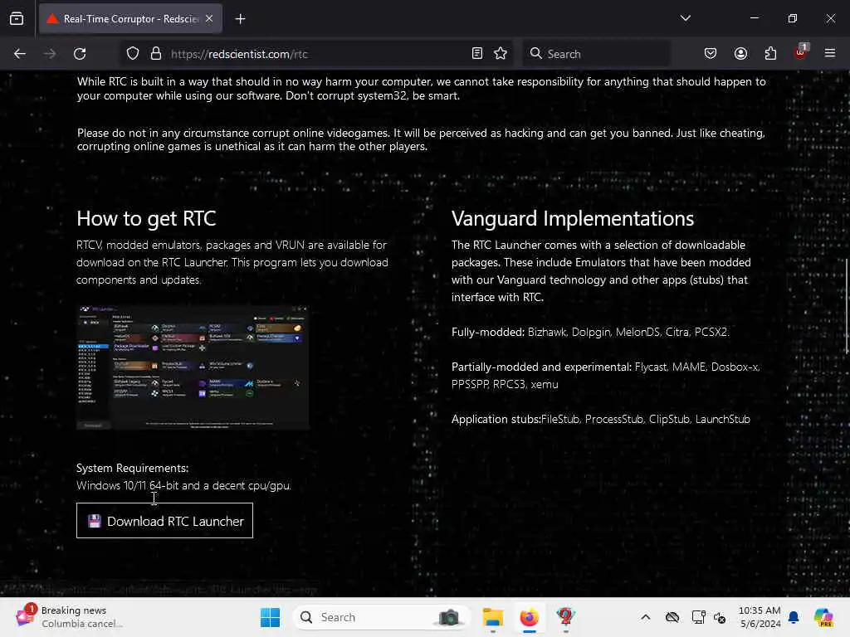The image size is (850, 637).
Task: Click the camera icon in taskbar search
Action: point(448,617)
